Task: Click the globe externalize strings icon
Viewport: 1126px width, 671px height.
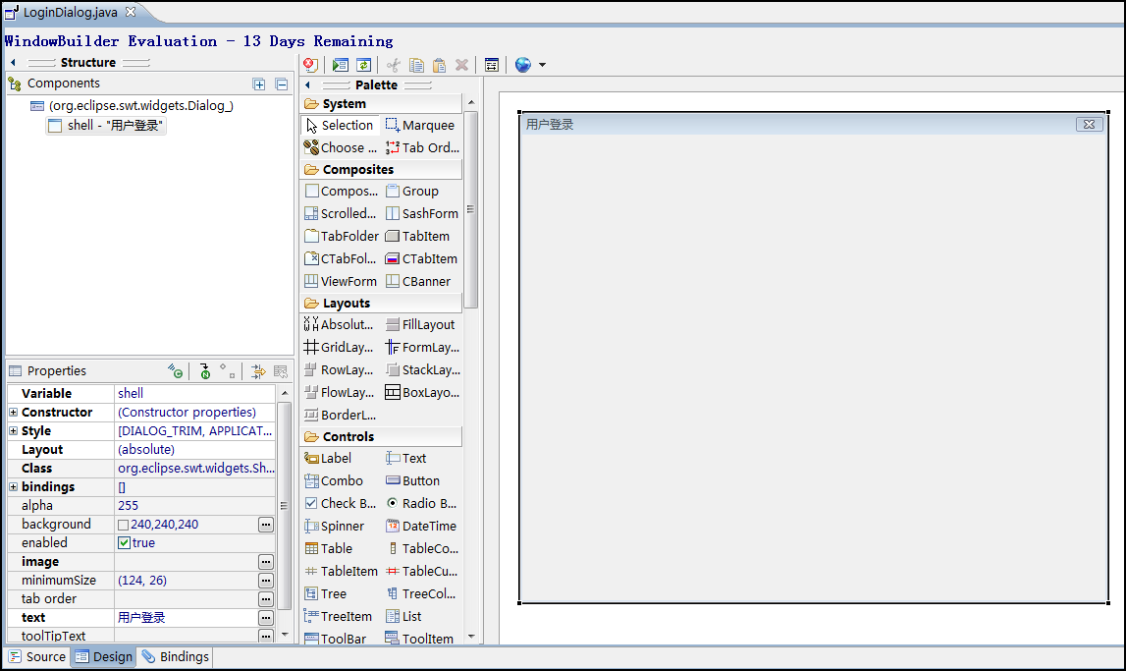Action: [522, 65]
